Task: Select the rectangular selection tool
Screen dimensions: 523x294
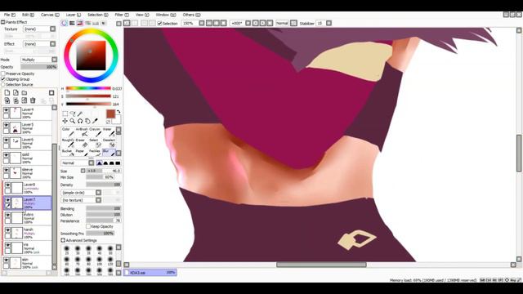Action: point(65,114)
